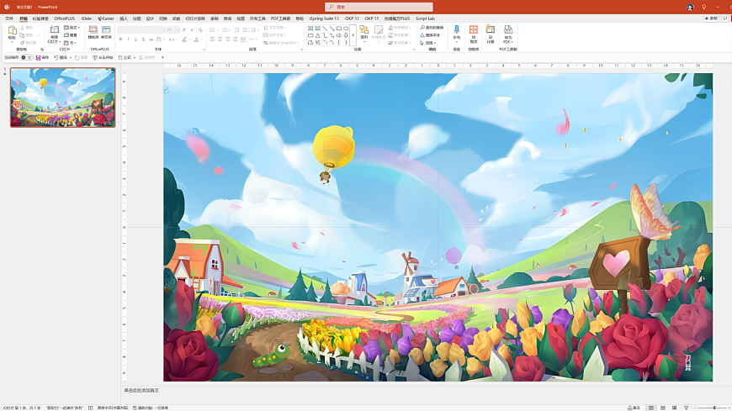Screen dimensions: 732x411
Task: Open the Insert ribbon tab
Action: click(x=124, y=18)
